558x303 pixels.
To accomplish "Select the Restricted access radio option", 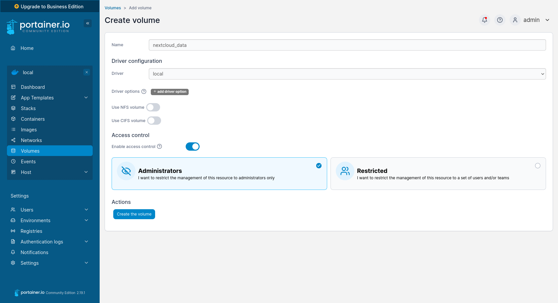I will click(x=537, y=166).
